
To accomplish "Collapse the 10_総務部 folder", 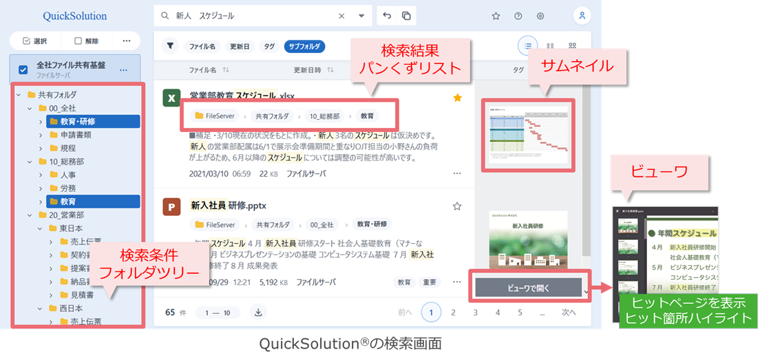I will pyautogui.click(x=30, y=162).
